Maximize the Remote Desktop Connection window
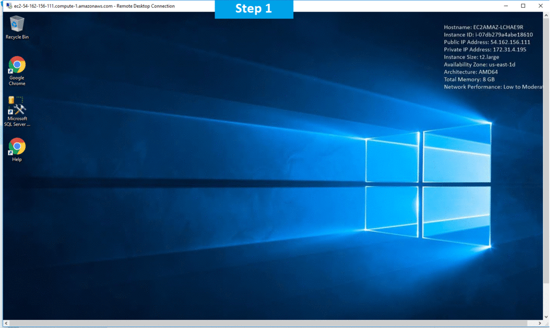550x328 pixels. 523,5
